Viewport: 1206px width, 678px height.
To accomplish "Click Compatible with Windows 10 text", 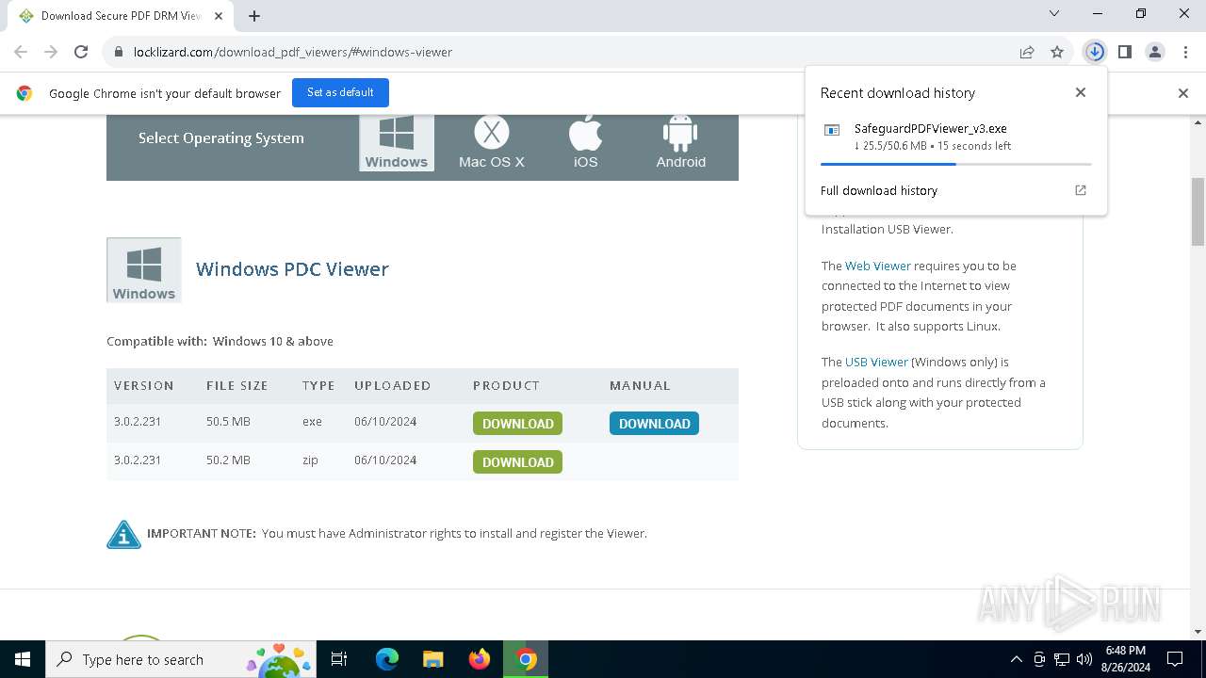I will pyautogui.click(x=220, y=341).
